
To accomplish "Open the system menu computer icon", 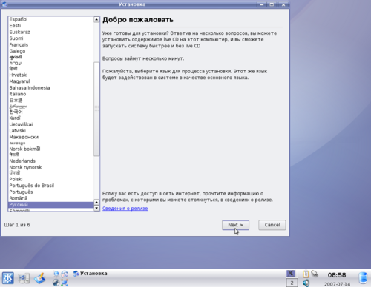I will 24,278.
